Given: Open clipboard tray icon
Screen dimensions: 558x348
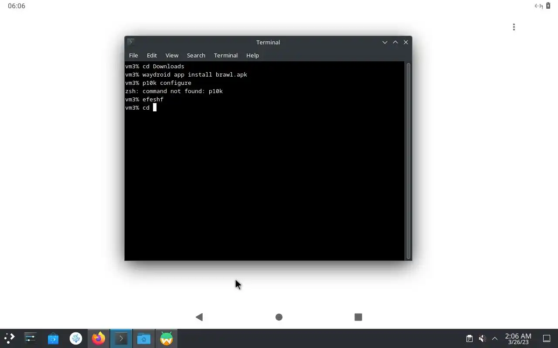Looking at the screenshot, I should pos(470,338).
